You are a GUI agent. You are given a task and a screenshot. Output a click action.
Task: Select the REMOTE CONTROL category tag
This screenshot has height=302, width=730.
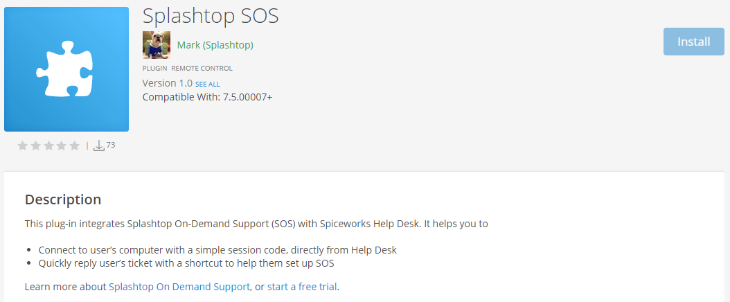[202, 69]
